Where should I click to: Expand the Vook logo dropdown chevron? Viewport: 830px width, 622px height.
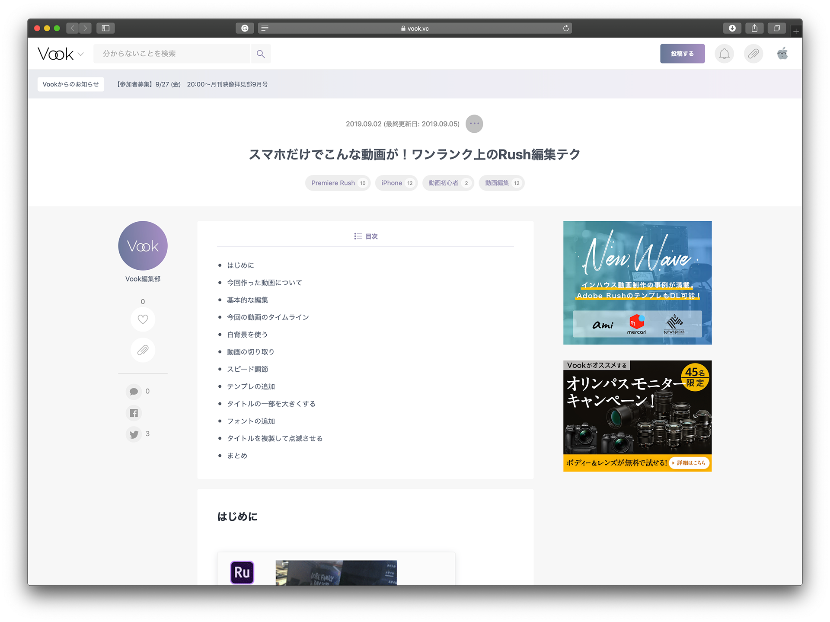coord(81,54)
